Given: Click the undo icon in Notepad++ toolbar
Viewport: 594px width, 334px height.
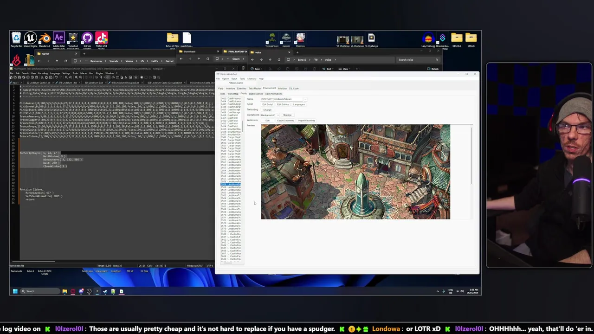Looking at the screenshot, I should (57, 77).
